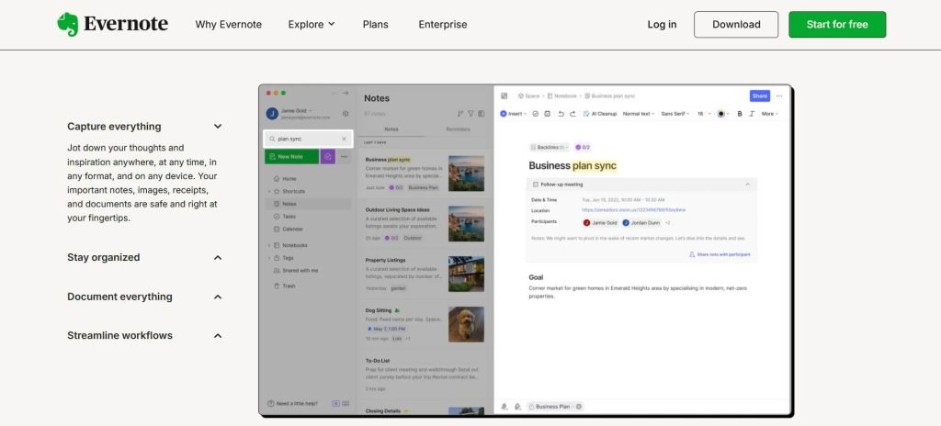Select Trash in the sidebar
This screenshot has width=941, height=426.
[x=285, y=286]
